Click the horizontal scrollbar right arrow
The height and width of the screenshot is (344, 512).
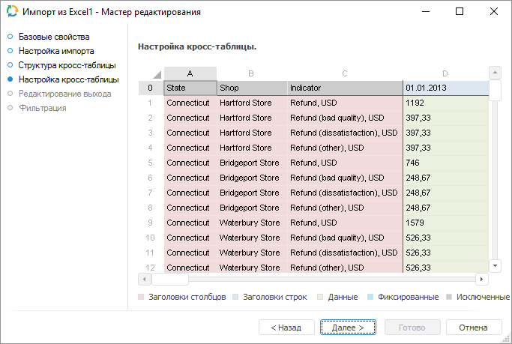[x=482, y=279]
